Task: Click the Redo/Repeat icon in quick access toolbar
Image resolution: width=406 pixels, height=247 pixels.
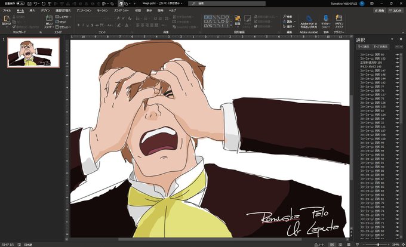Action: coord(44,4)
